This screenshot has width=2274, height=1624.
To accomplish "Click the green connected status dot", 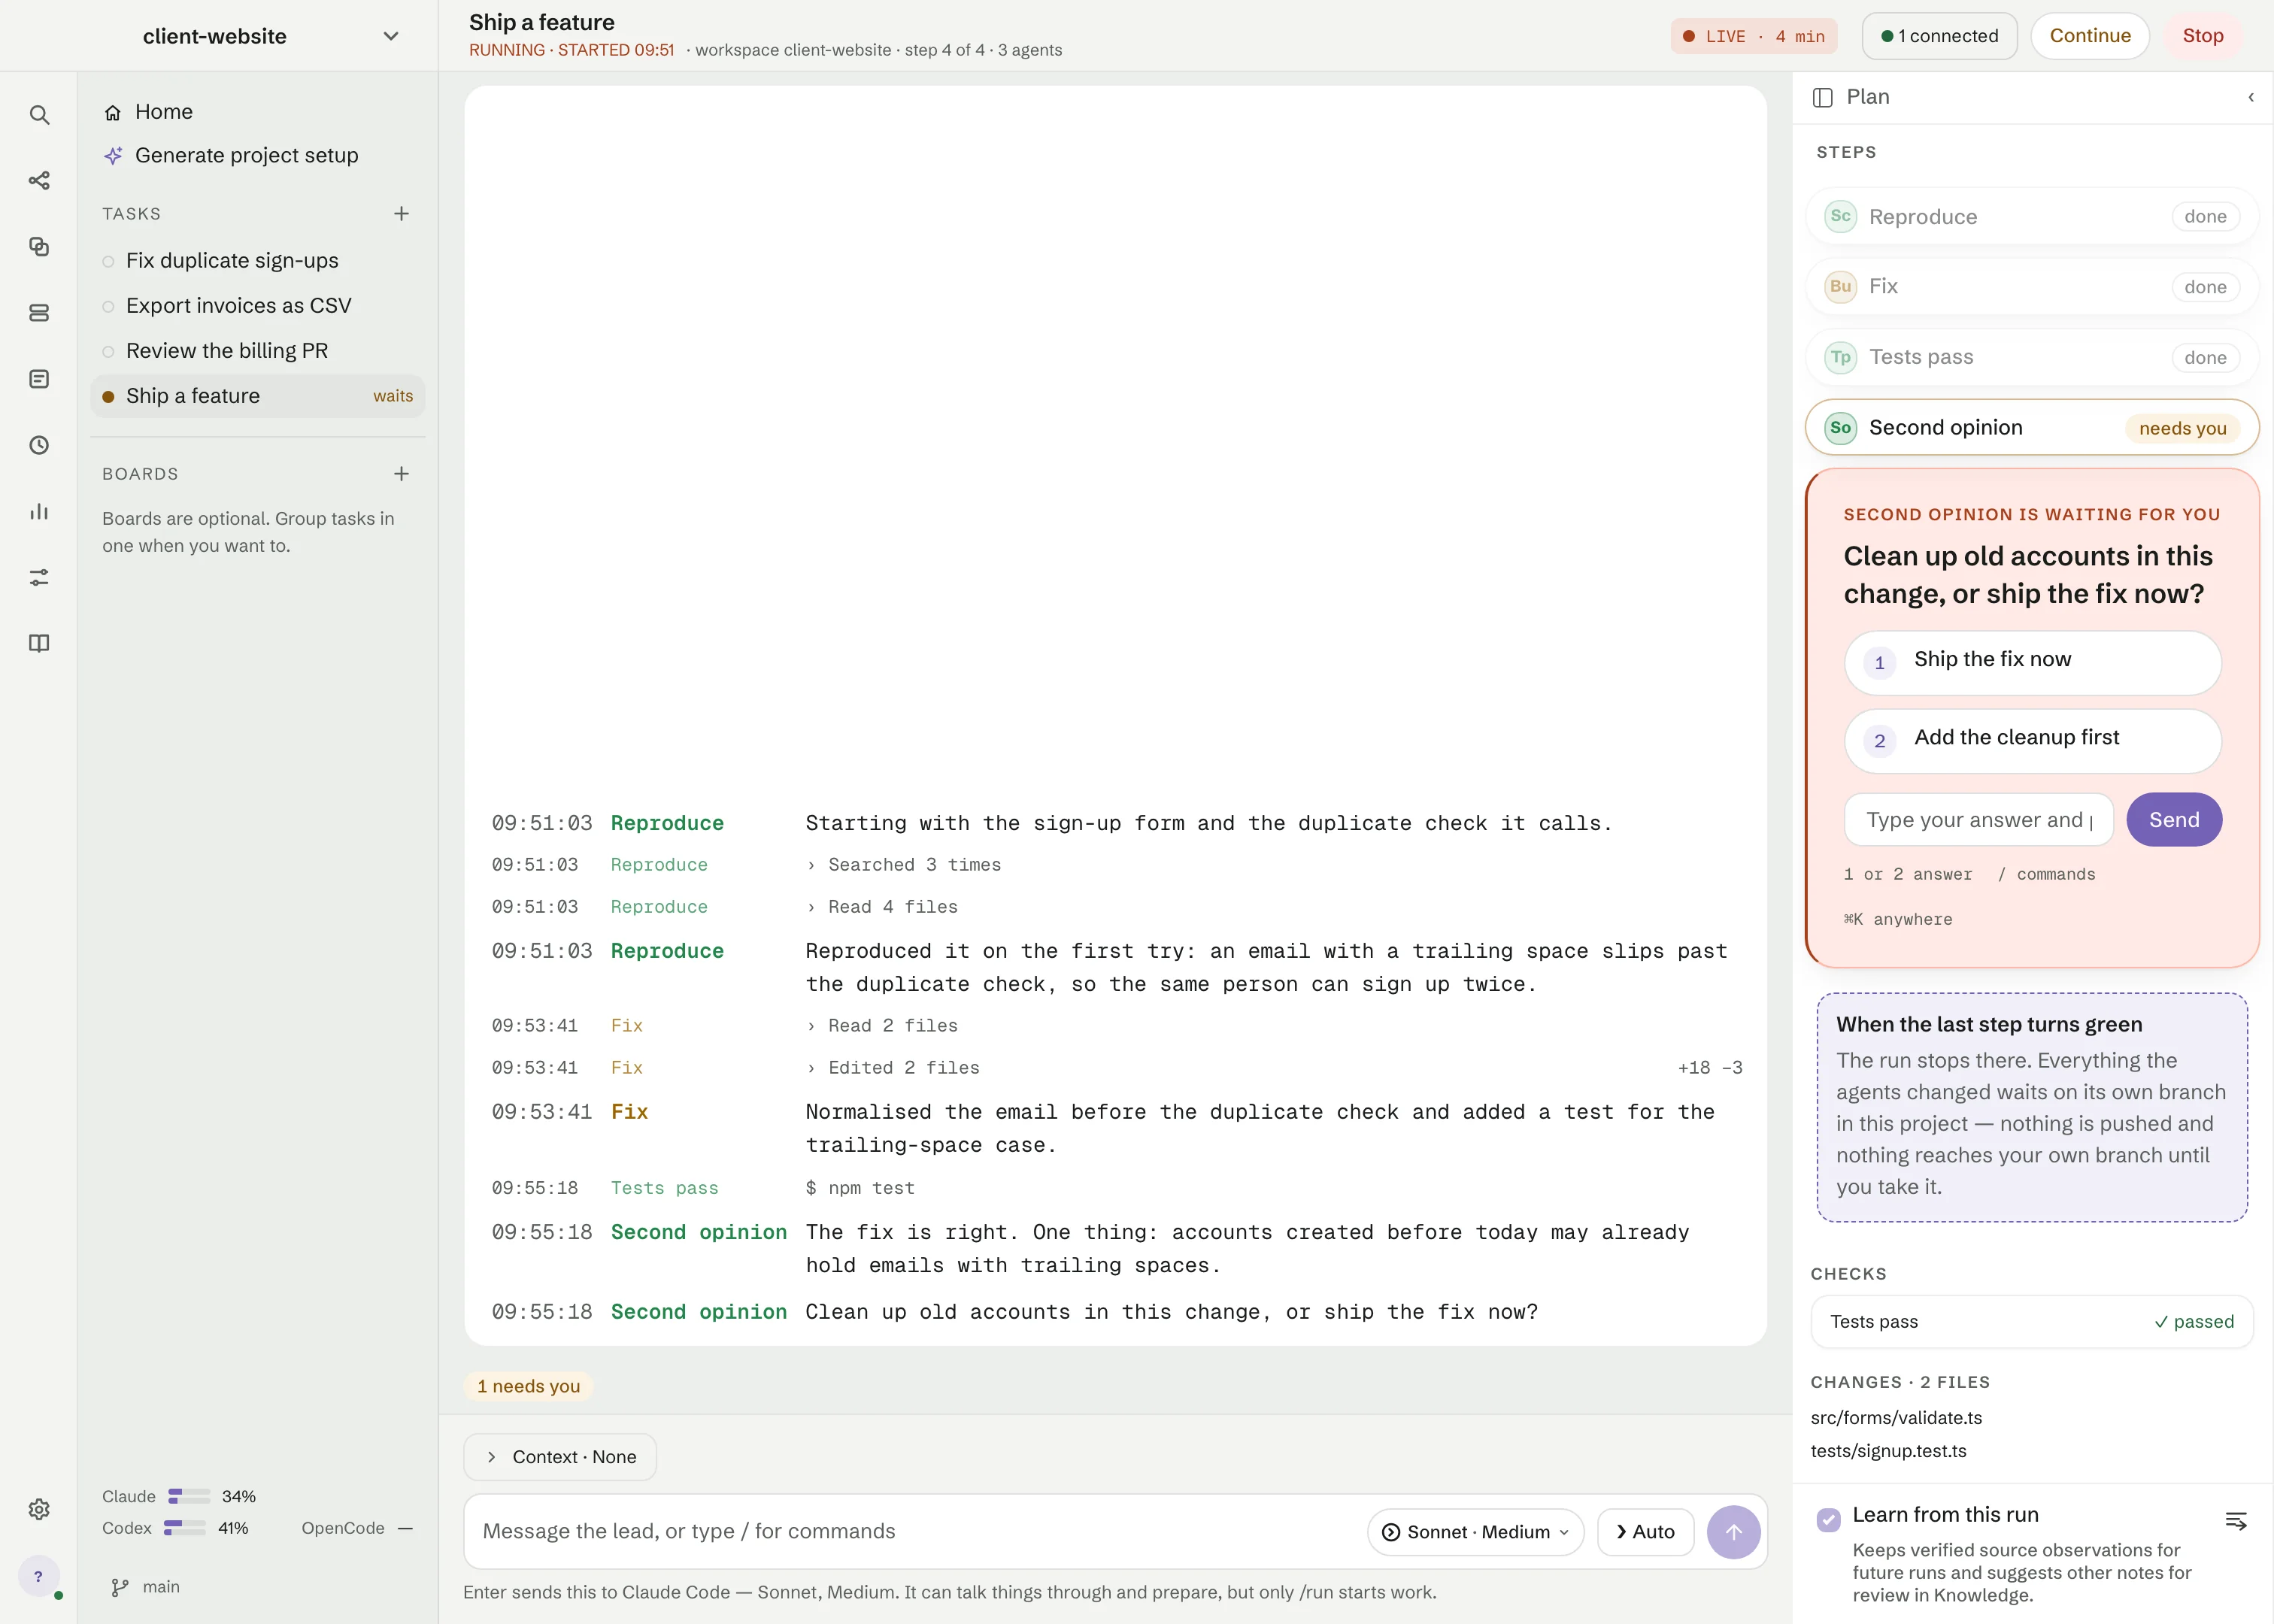I will 1887,36.
